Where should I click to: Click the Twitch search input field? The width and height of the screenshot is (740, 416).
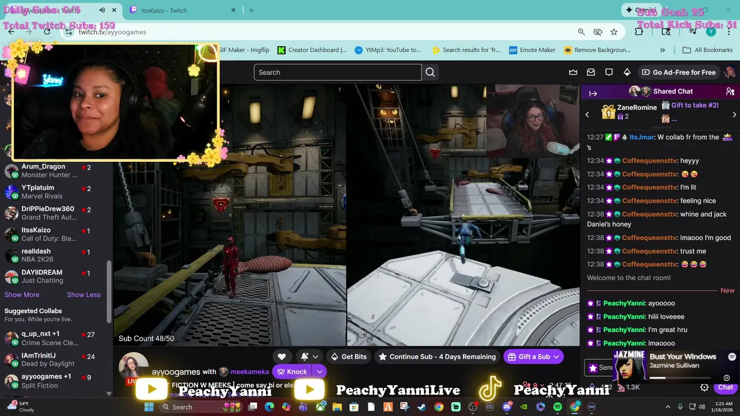(338, 72)
